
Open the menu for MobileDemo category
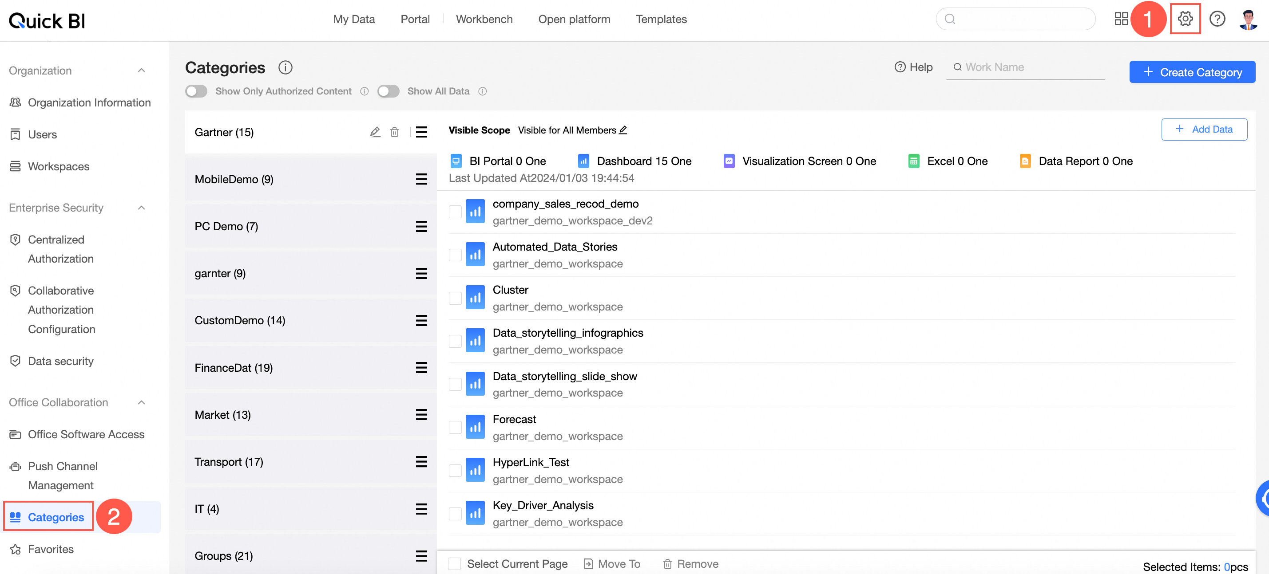421,179
